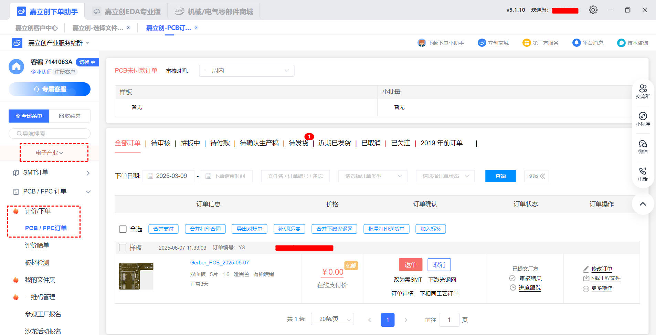Viewport: 656px width, 335px height.
Task: Expand the SMT订单 menu chevron
Action: coord(88,173)
